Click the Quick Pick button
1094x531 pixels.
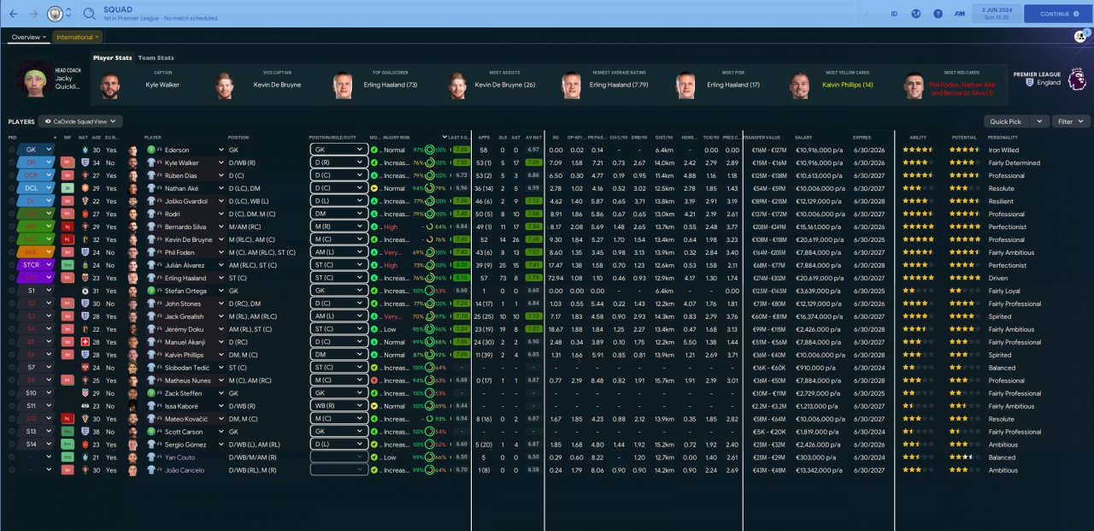tap(1007, 121)
